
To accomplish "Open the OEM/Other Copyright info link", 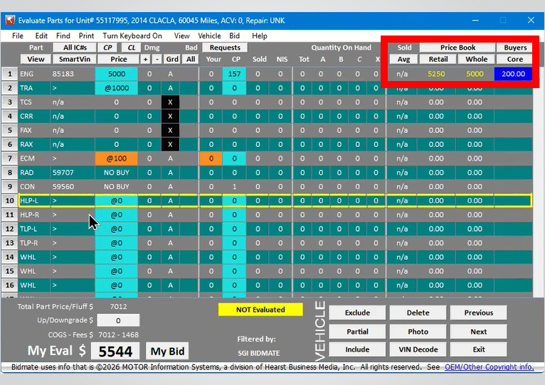I will (489, 367).
